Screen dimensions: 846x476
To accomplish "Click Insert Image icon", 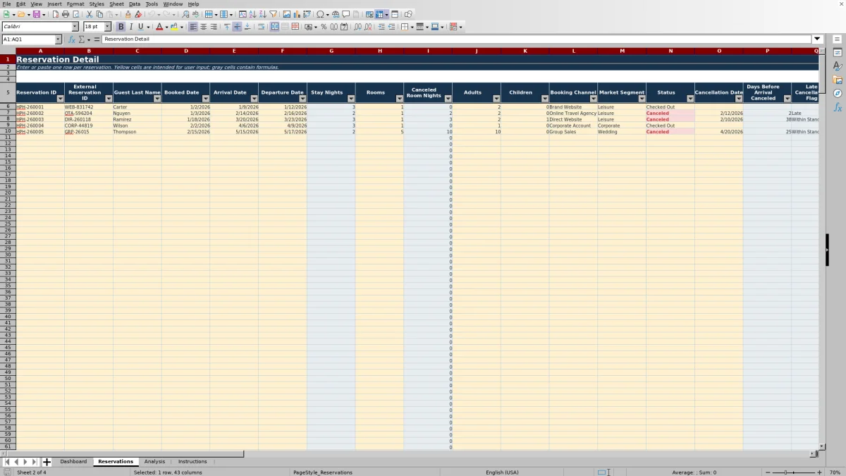I will coord(287,14).
